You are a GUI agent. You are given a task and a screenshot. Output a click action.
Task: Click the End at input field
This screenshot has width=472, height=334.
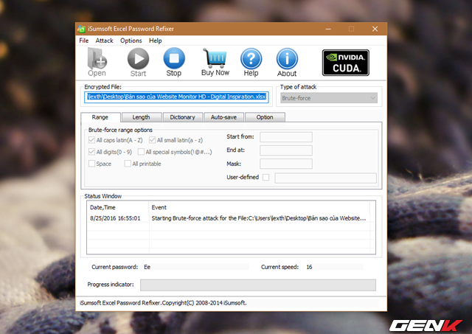286,150
